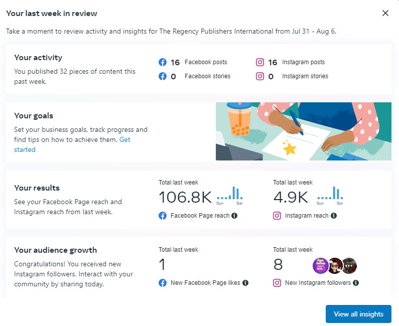399x326 pixels.
Task: Click the first new follower avatar
Action: 321,265
